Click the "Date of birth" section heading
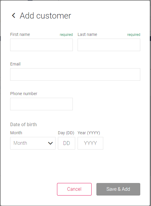The width and height of the screenshot is (151, 206). (24, 124)
